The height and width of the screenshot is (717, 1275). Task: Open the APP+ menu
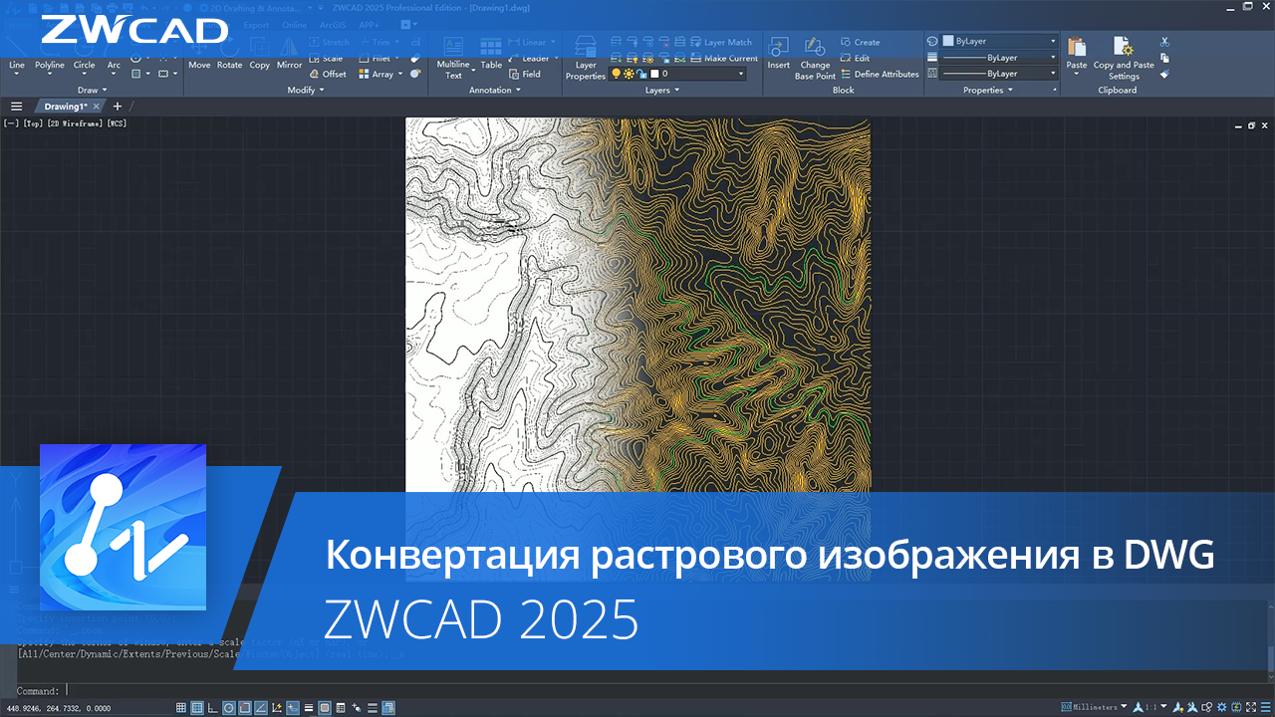pos(370,24)
